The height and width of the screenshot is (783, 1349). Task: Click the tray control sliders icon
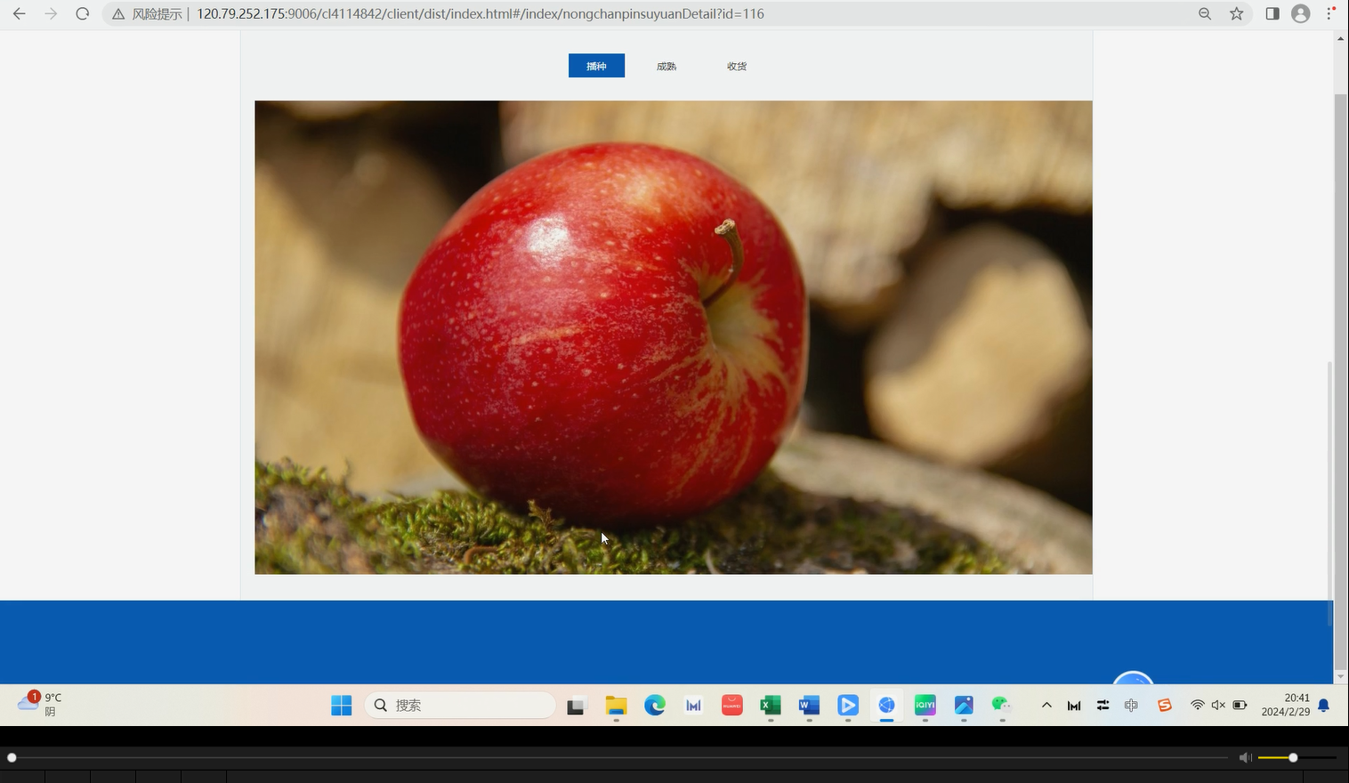1103,706
